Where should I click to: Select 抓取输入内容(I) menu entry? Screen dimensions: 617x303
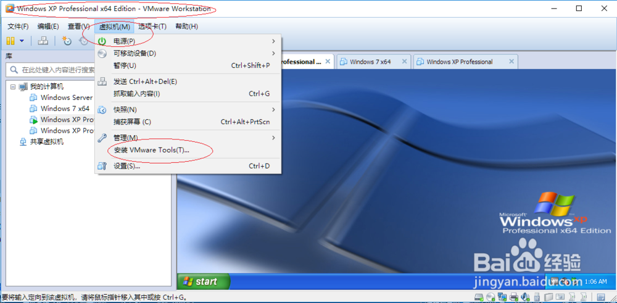point(188,94)
